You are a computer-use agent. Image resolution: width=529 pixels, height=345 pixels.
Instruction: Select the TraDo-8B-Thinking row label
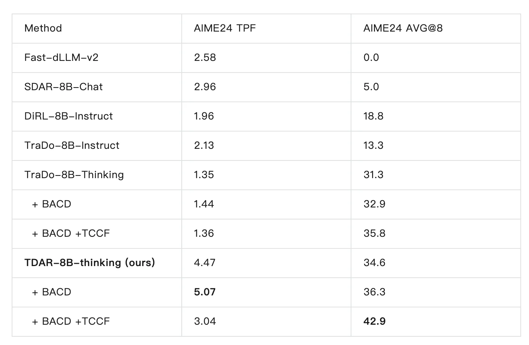pos(74,175)
